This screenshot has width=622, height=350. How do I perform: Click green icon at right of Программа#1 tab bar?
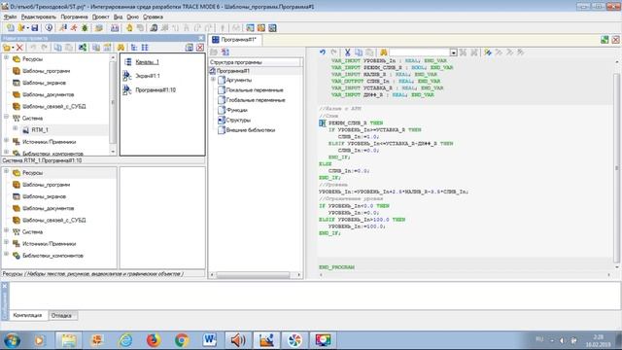[x=605, y=40]
